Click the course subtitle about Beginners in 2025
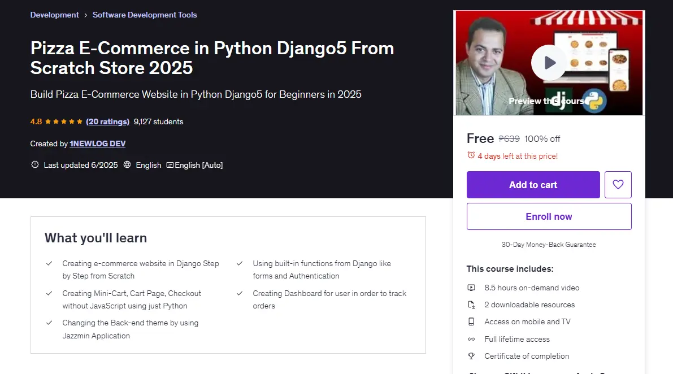The height and width of the screenshot is (374, 673). pos(196,94)
